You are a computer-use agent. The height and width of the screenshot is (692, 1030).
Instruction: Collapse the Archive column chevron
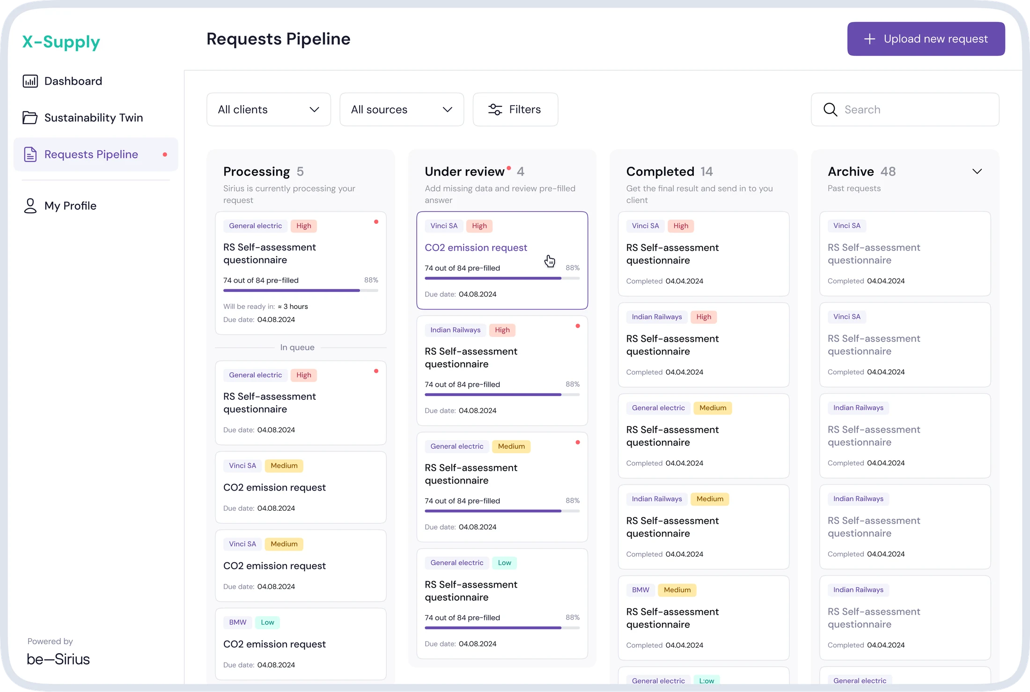point(977,171)
